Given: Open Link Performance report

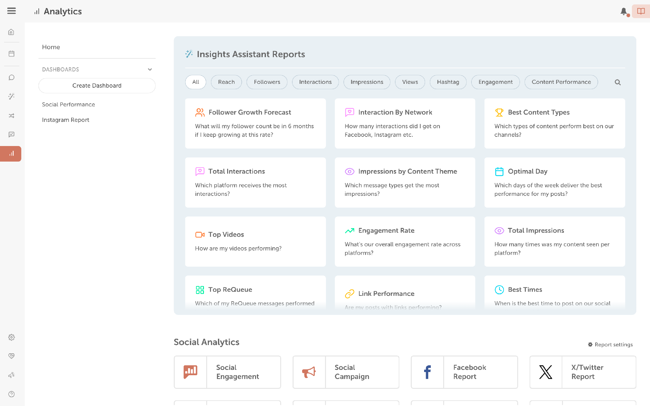Looking at the screenshot, I should (x=405, y=293).
